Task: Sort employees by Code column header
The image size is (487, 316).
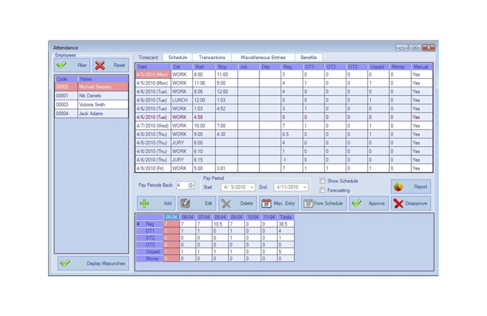Action: 66,79
